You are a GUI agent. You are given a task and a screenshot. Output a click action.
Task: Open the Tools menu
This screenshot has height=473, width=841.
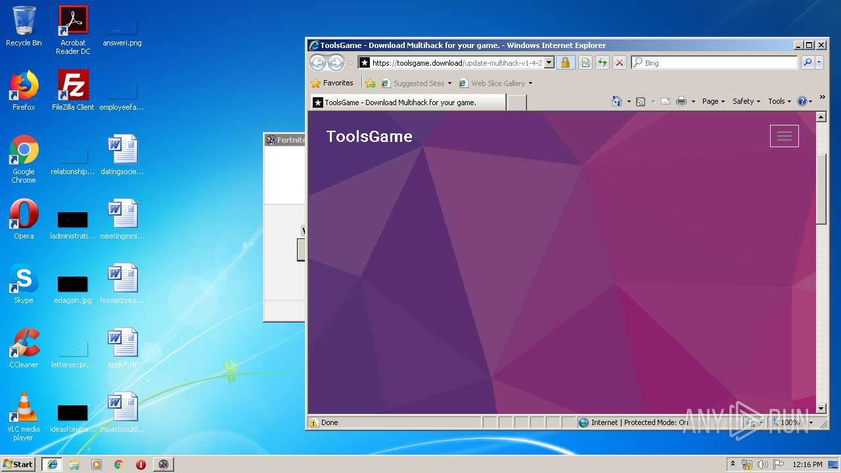click(x=779, y=101)
